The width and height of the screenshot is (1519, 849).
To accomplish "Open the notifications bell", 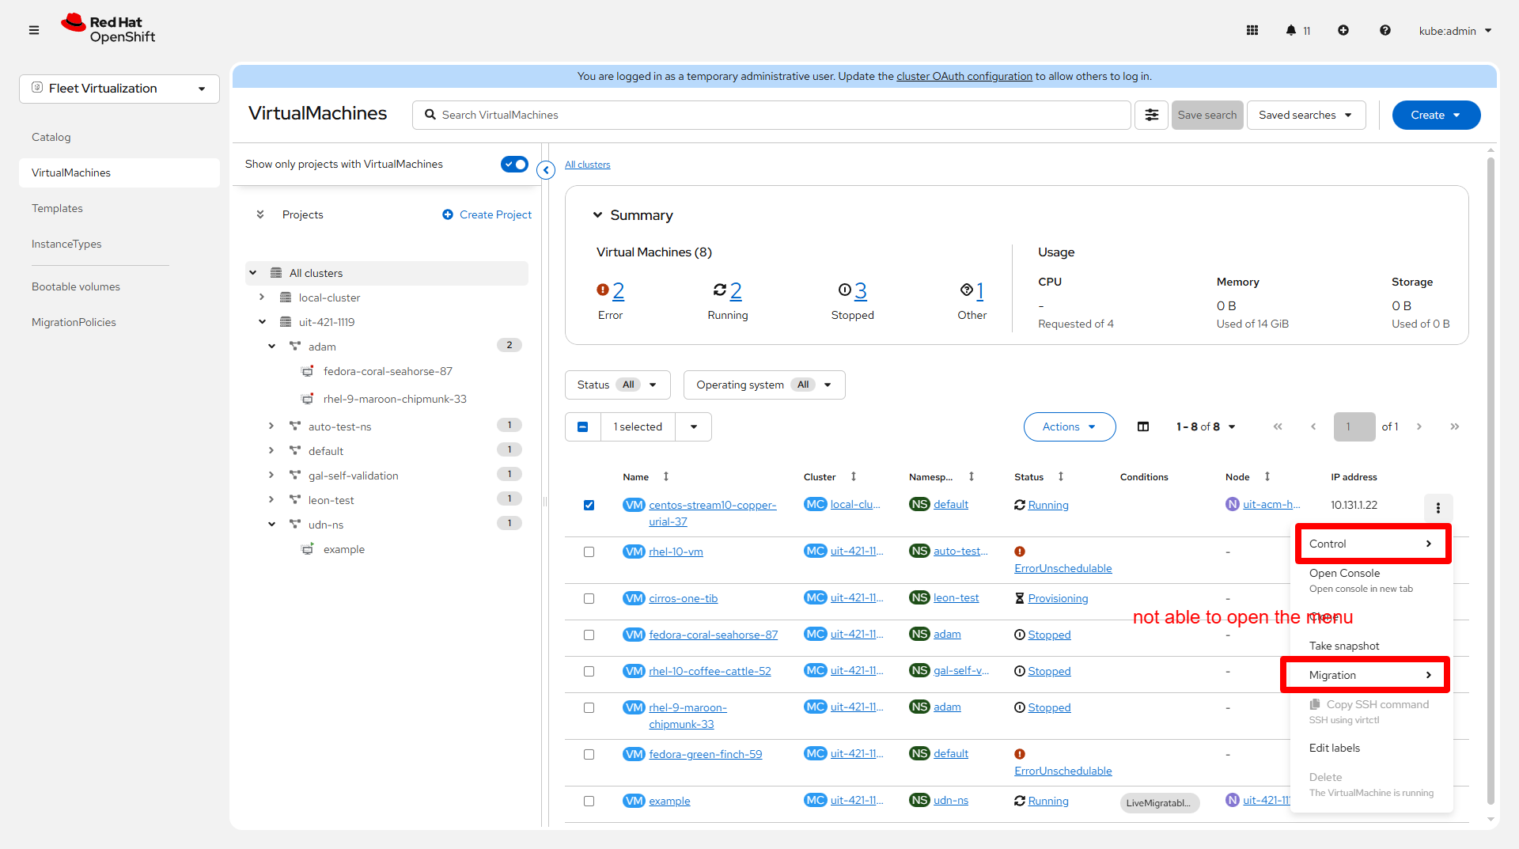I will (x=1291, y=31).
